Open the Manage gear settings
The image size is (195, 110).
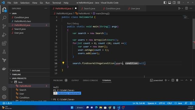[4, 97]
